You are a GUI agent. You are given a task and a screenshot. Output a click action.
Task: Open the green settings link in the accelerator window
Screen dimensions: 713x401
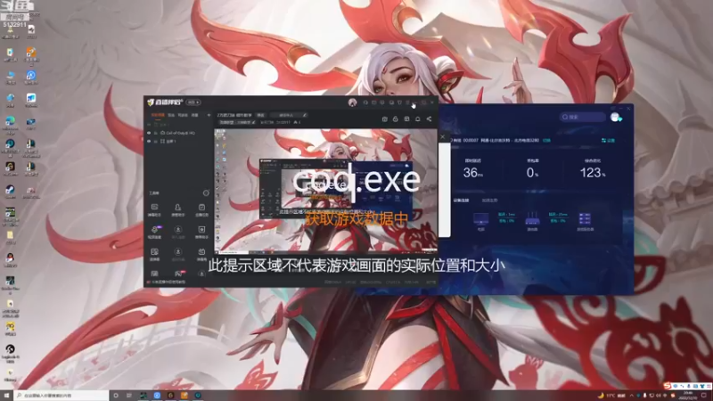pyautogui.click(x=608, y=141)
